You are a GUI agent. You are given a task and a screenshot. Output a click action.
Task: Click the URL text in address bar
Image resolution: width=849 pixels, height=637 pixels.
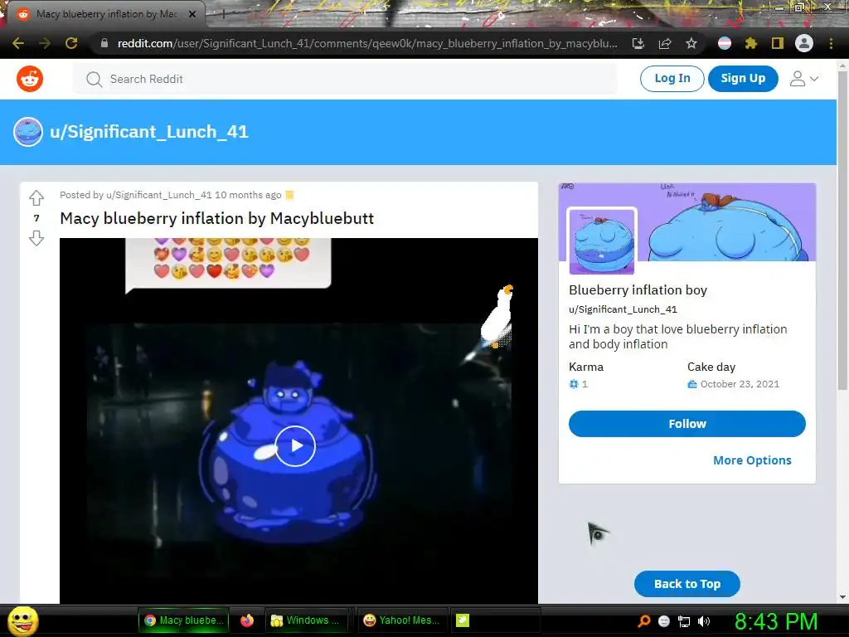coord(367,43)
